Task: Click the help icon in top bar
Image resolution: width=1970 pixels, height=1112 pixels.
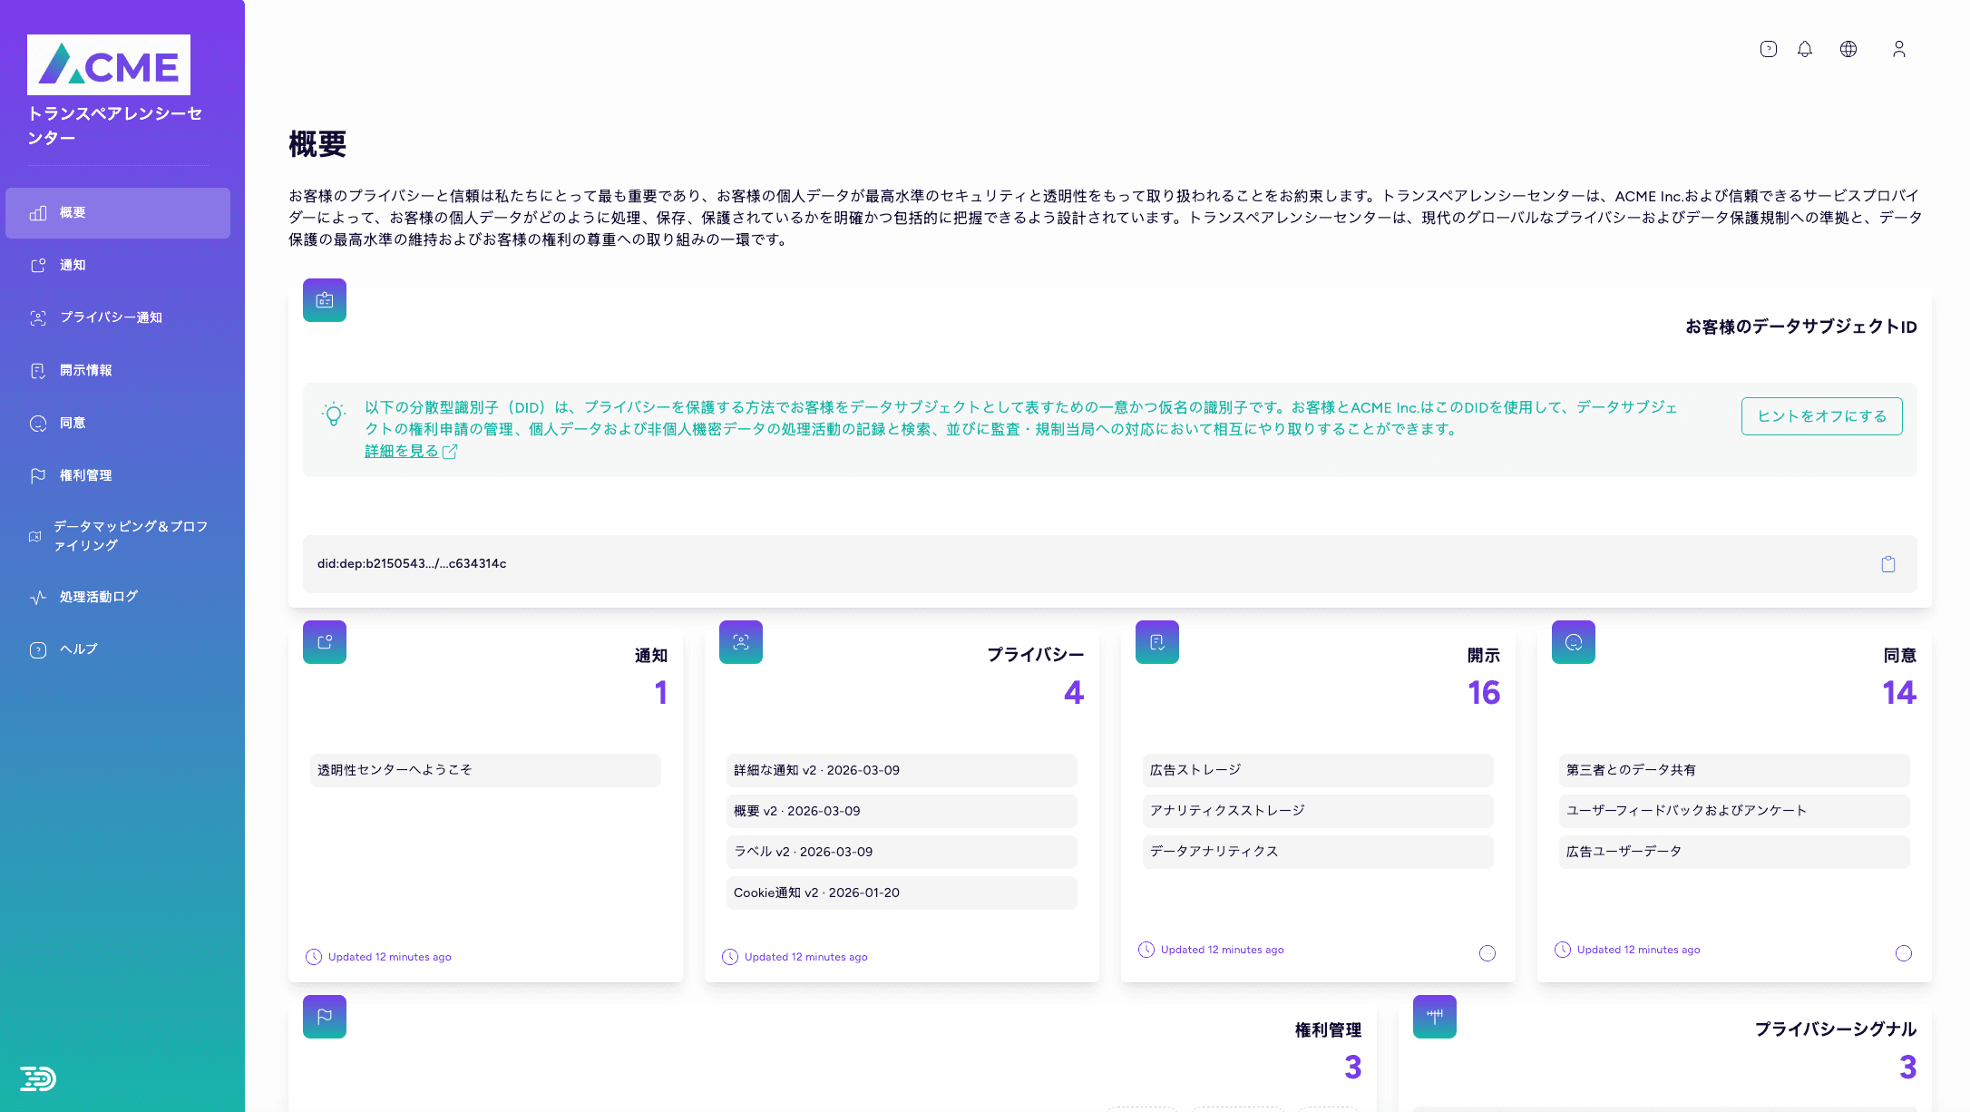Action: pyautogui.click(x=1768, y=49)
